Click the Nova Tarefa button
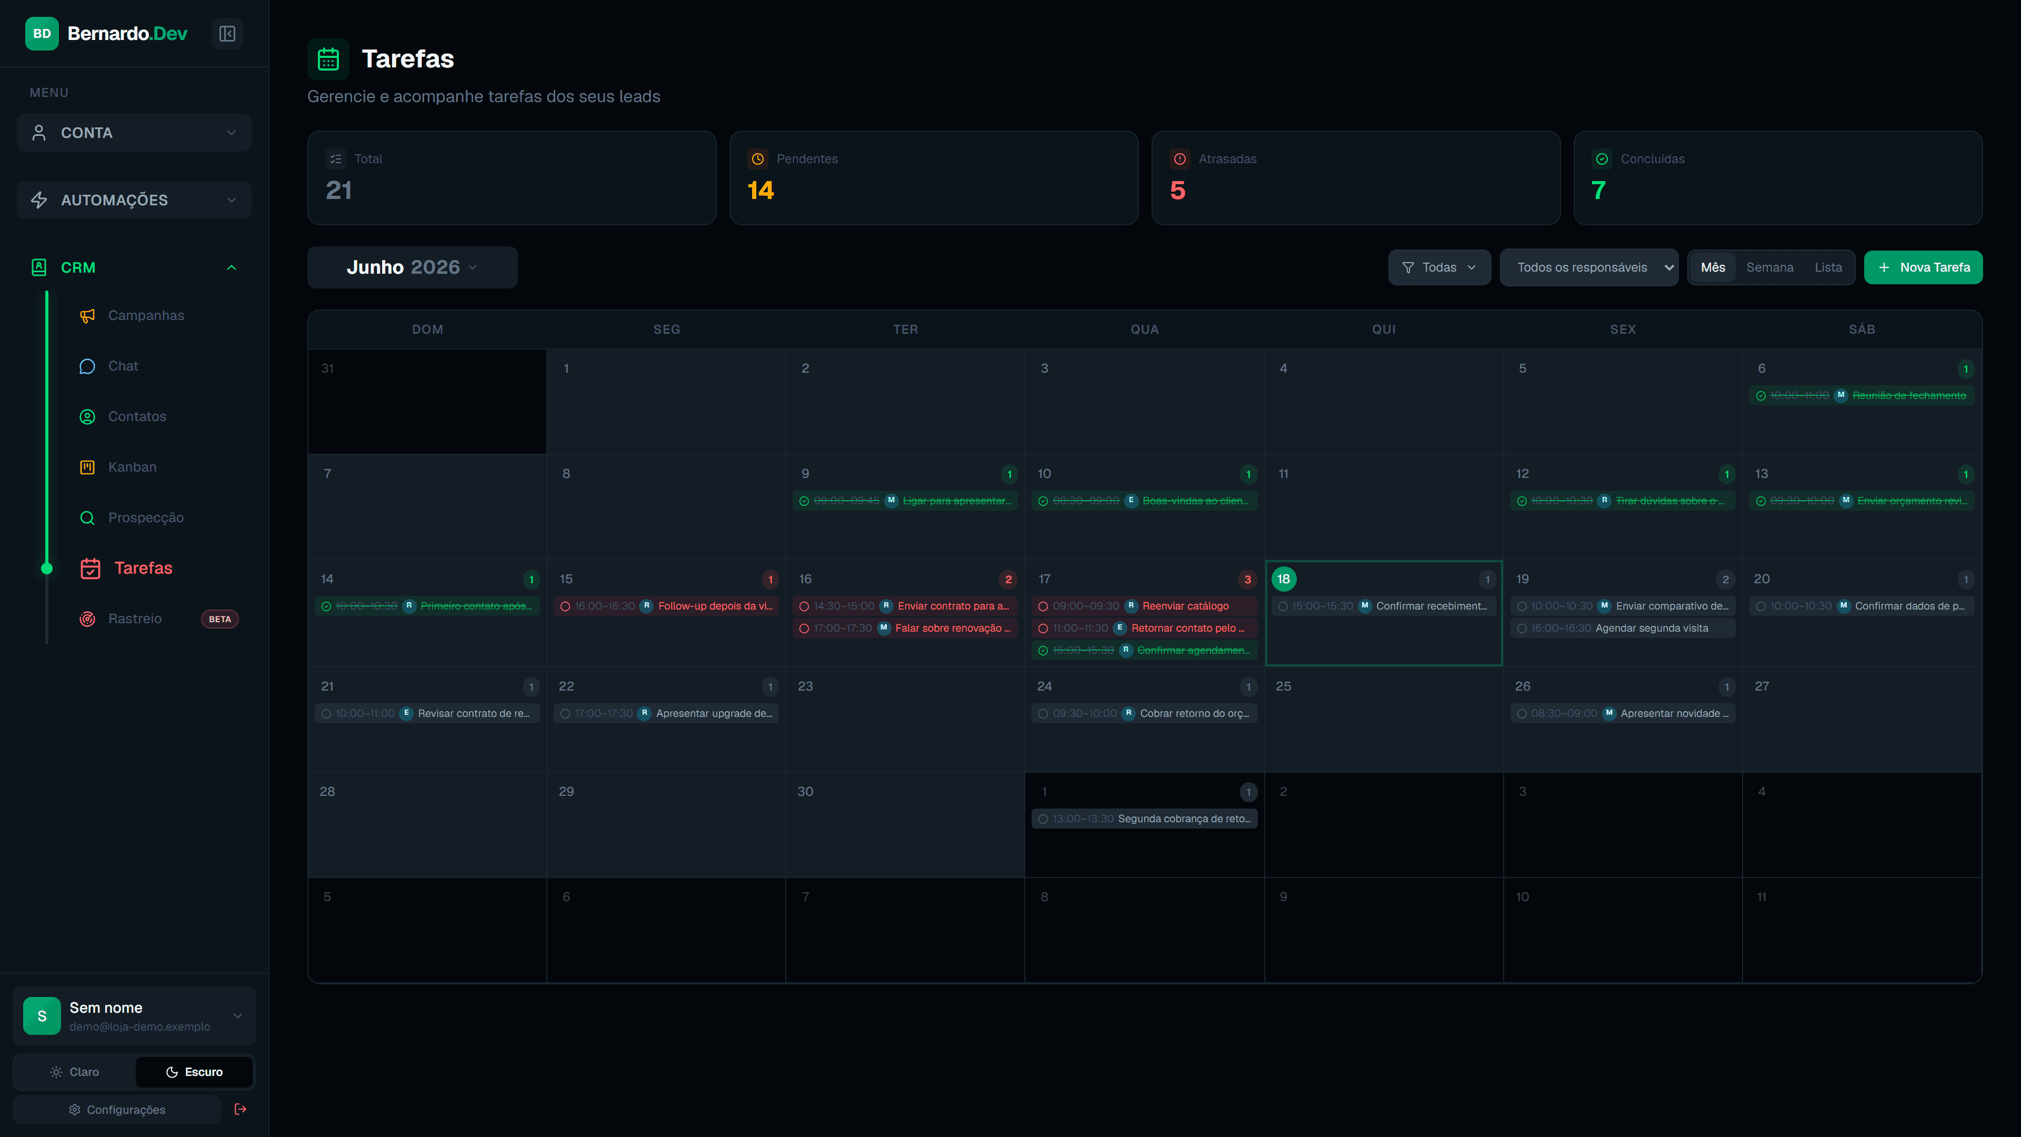The height and width of the screenshot is (1137, 2021). coord(1923,267)
